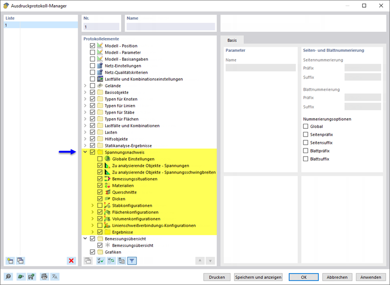The width and height of the screenshot is (390, 285).
Task: Enable the Modell - Basisangaben checkbox
Action: pos(92,59)
